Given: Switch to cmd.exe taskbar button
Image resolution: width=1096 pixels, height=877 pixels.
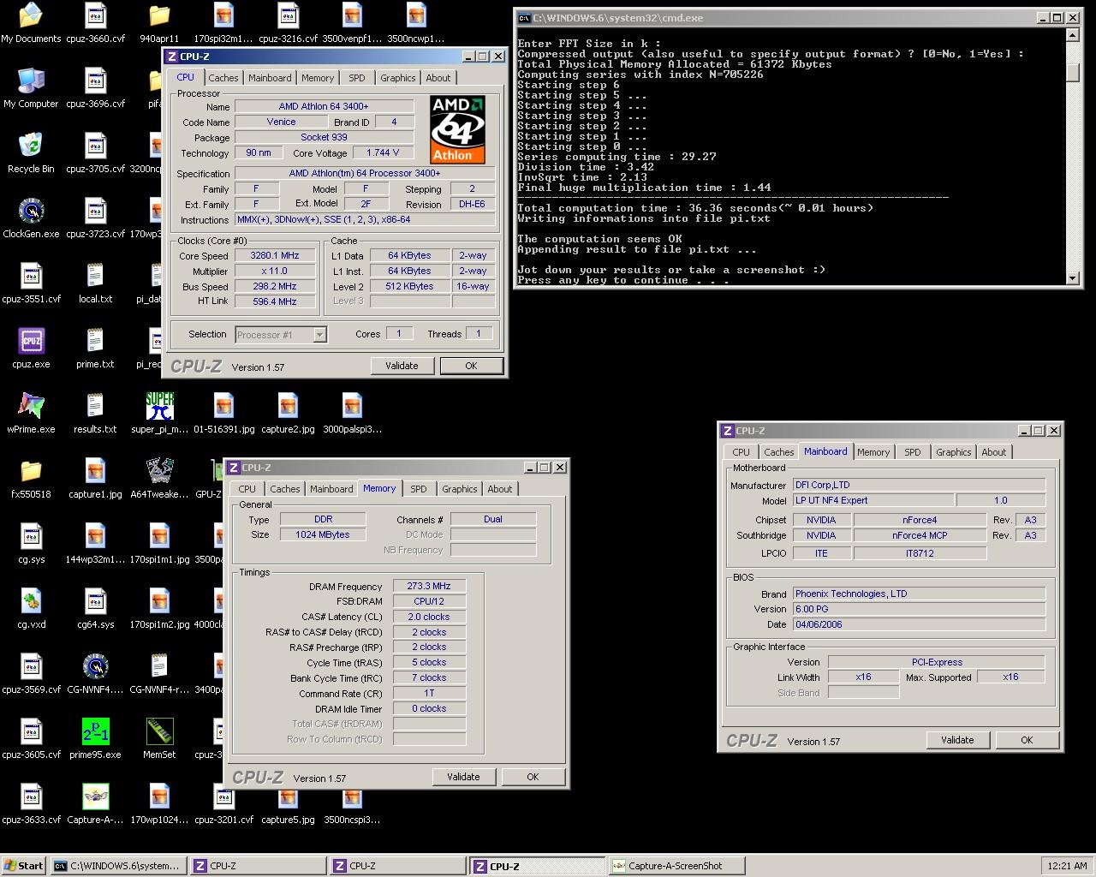Looking at the screenshot, I should tap(117, 866).
